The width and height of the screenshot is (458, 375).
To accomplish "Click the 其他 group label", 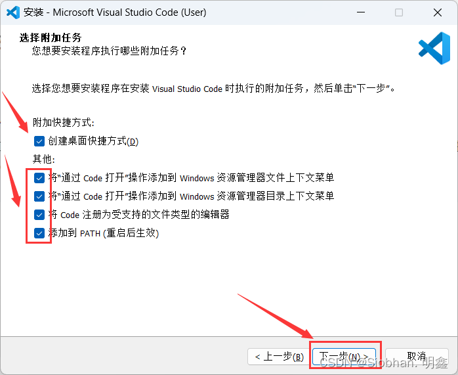I will 44,160.
